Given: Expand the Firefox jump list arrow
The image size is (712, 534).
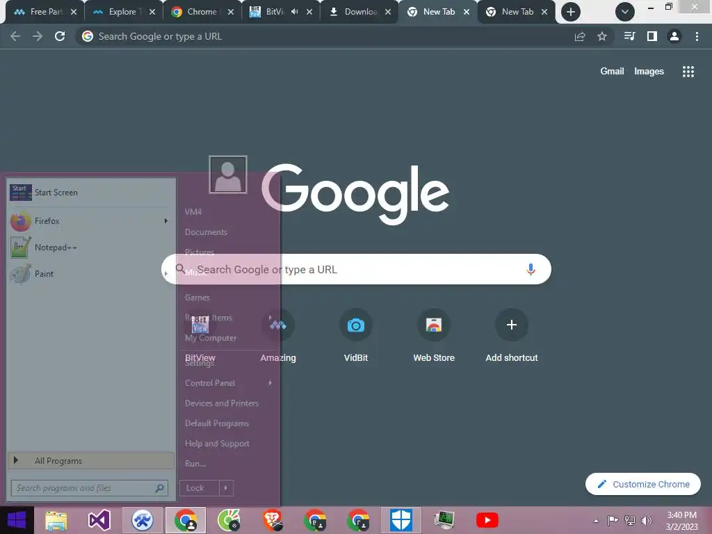Looking at the screenshot, I should tap(165, 221).
